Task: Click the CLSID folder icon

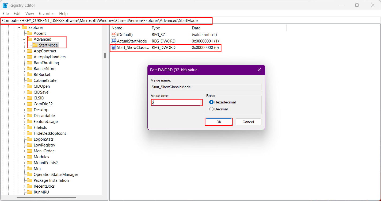Action: click(x=30, y=98)
